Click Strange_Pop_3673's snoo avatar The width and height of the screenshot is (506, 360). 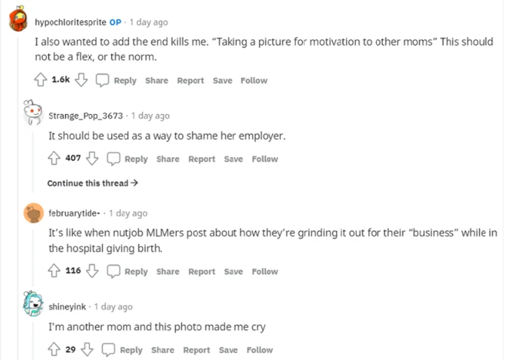pyautogui.click(x=31, y=115)
